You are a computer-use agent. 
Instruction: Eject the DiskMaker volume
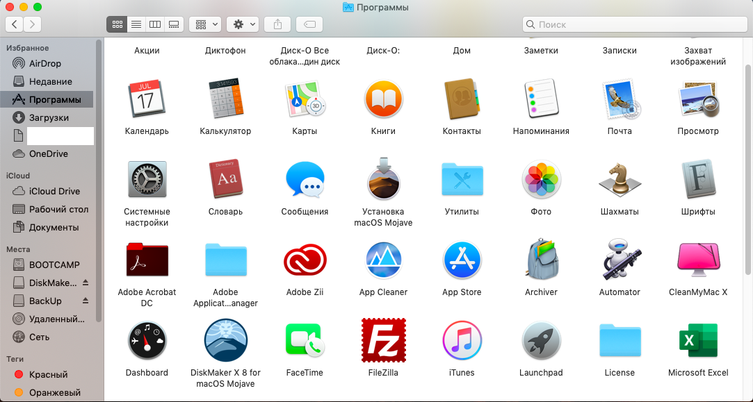pyautogui.click(x=86, y=283)
